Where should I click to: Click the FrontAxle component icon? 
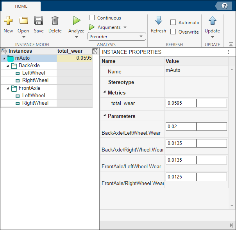point(14,89)
